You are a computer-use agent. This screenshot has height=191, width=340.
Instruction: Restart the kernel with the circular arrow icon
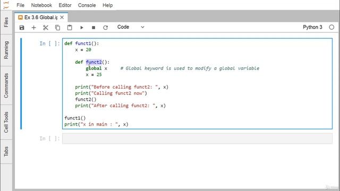tap(105, 28)
